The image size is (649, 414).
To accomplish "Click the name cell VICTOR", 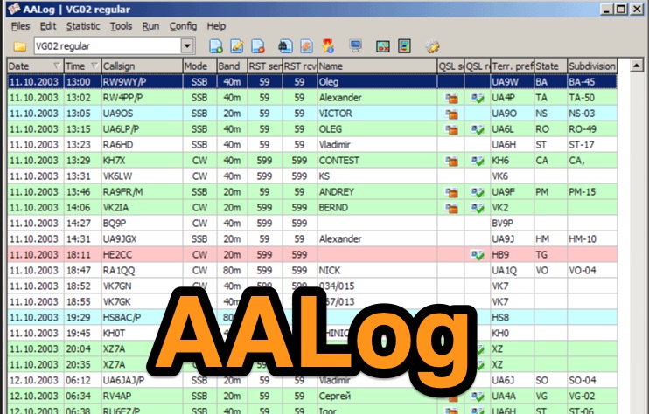I will coord(377,114).
